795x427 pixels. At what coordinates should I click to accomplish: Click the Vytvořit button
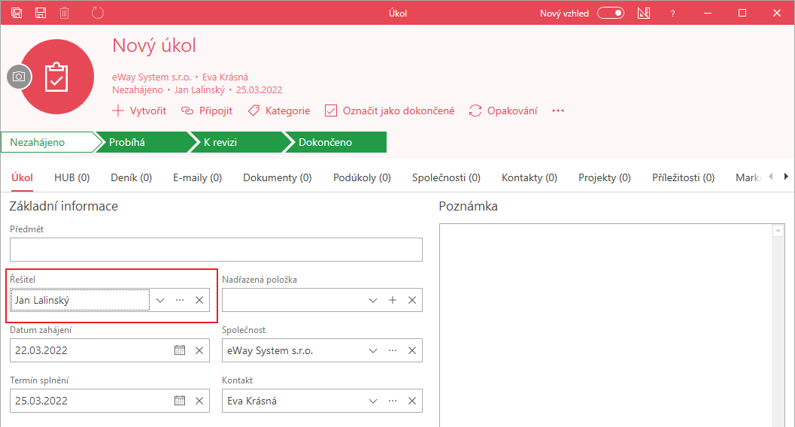coord(139,111)
